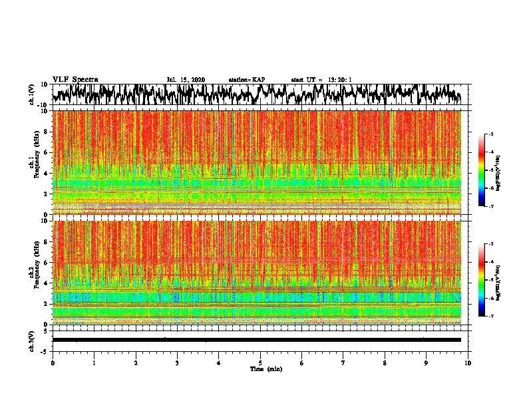This screenshot has width=527, height=407.
Task: Select the '5' tick on the time axis
Action: pyautogui.click(x=260, y=363)
